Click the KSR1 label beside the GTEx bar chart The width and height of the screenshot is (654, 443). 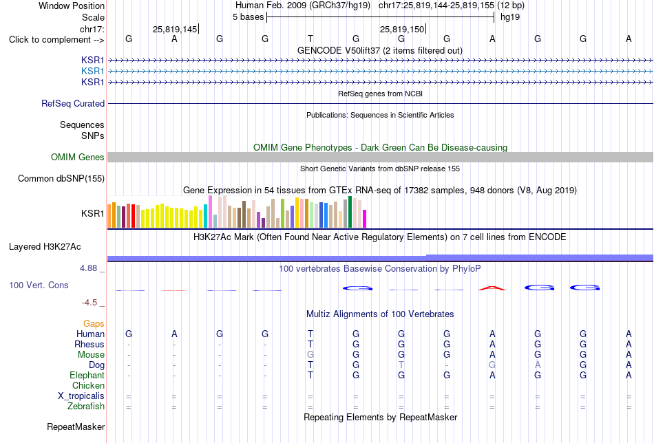[93, 213]
